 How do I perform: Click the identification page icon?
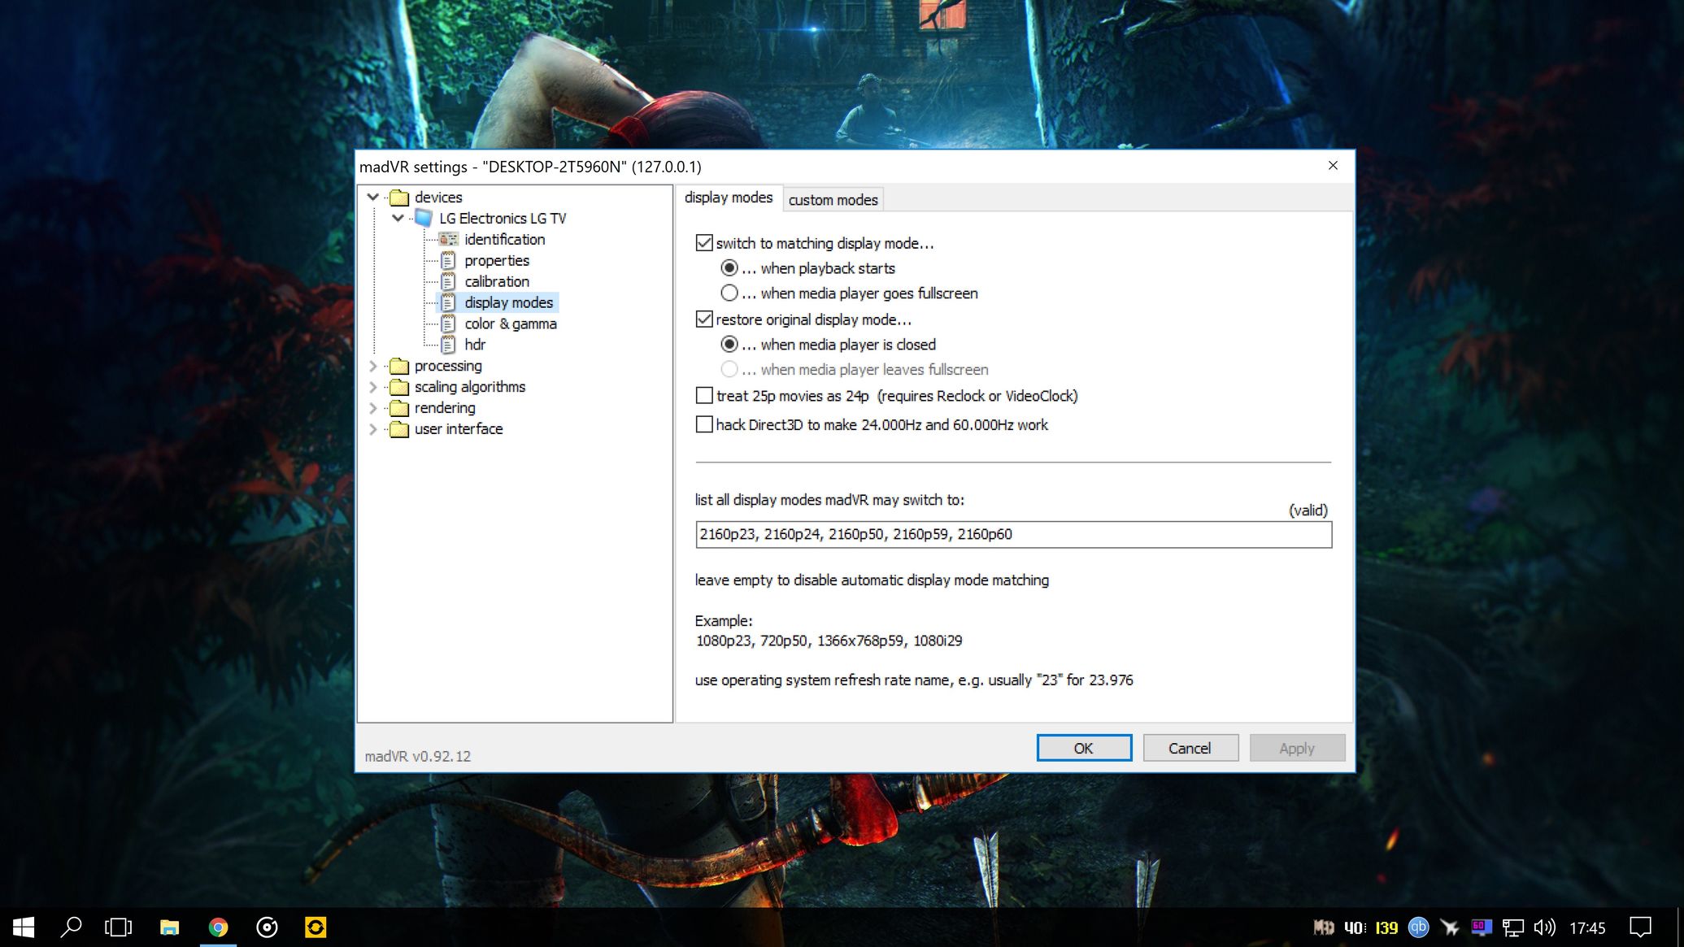point(448,239)
